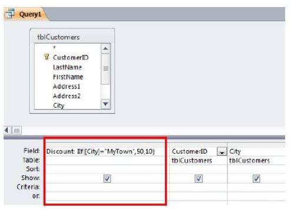Click the Sort cell under CustomerID

click(x=199, y=169)
